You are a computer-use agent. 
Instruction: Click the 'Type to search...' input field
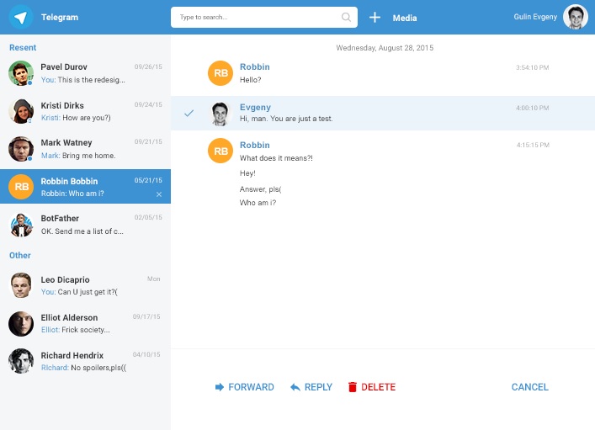264,17
